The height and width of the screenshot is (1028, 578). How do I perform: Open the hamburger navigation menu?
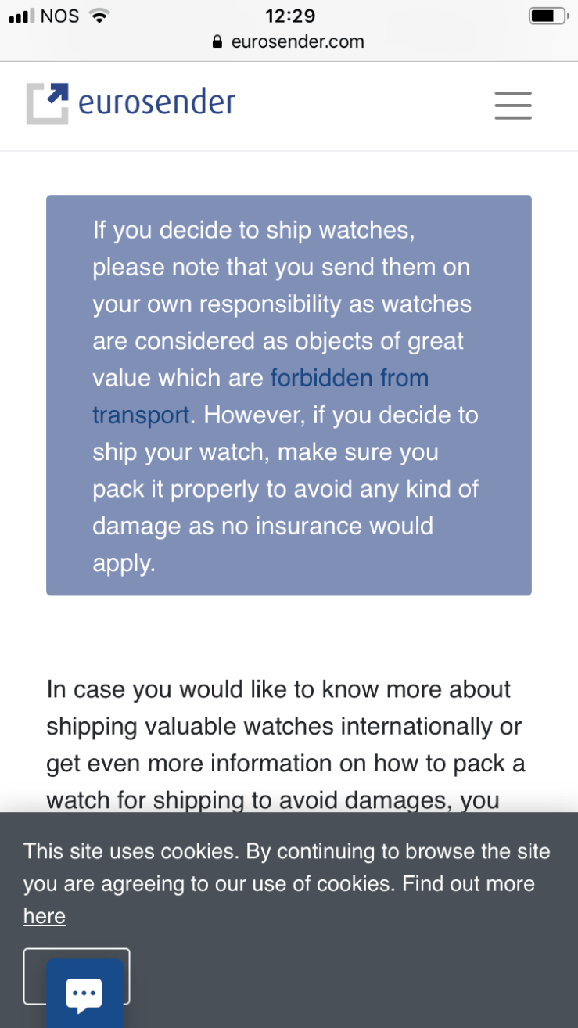coord(513,105)
